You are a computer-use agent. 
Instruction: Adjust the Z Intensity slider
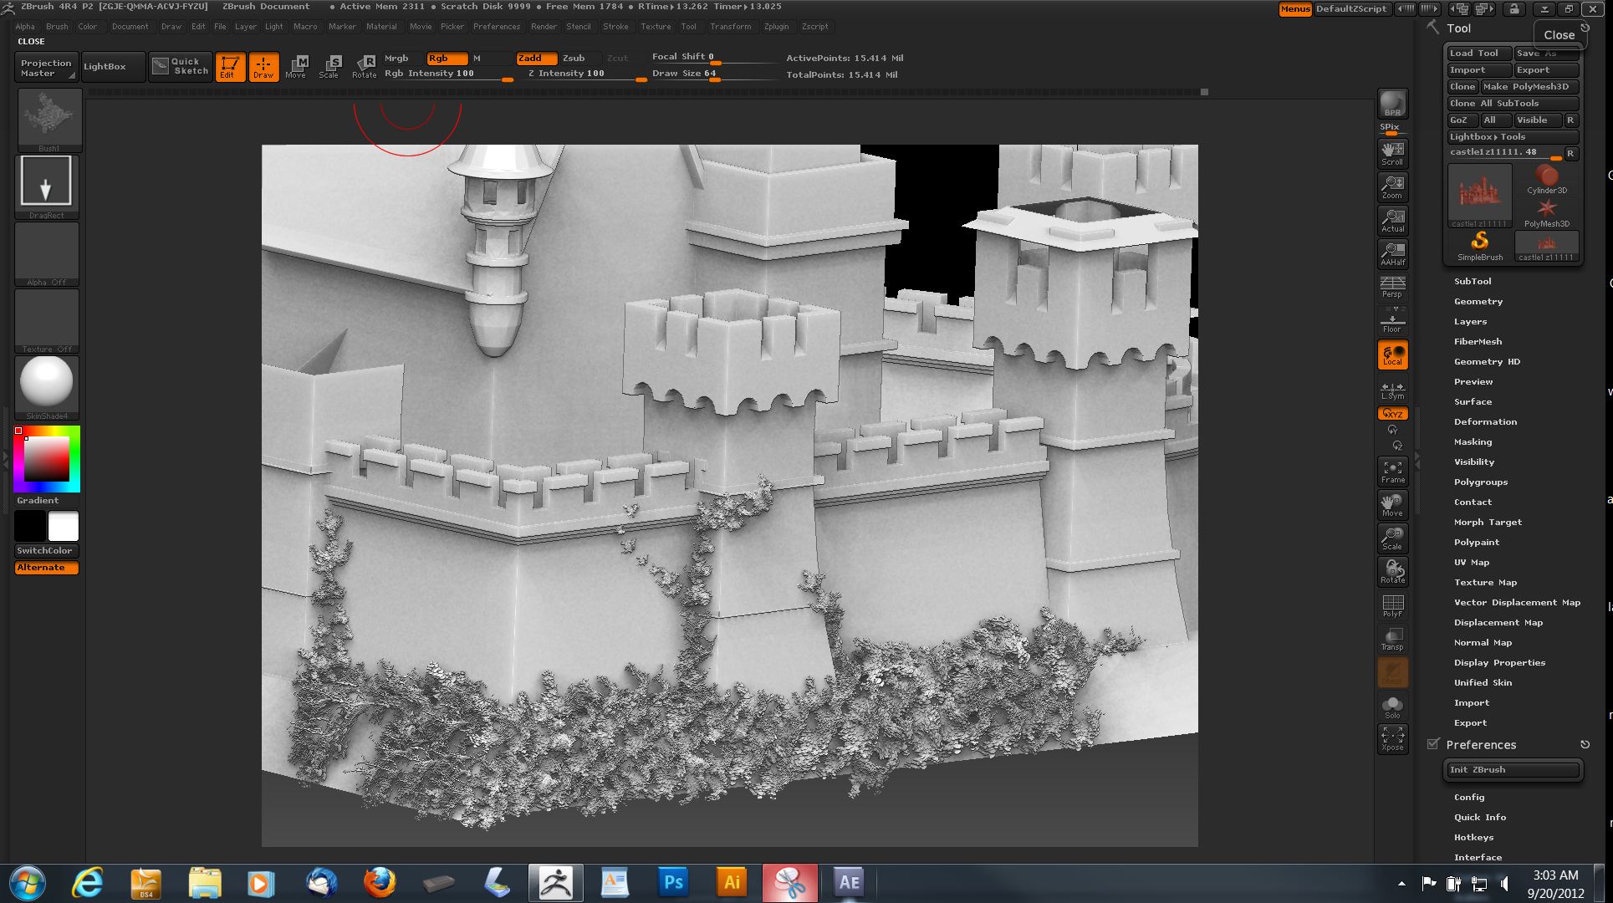pos(586,74)
